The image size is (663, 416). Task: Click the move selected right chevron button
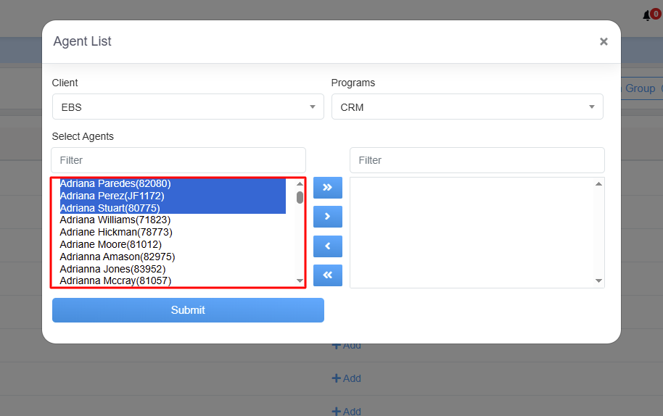(x=327, y=217)
